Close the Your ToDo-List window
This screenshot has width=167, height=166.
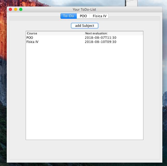10,9
